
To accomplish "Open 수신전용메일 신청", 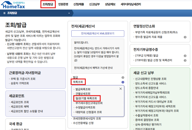I will tap(83, 123).
